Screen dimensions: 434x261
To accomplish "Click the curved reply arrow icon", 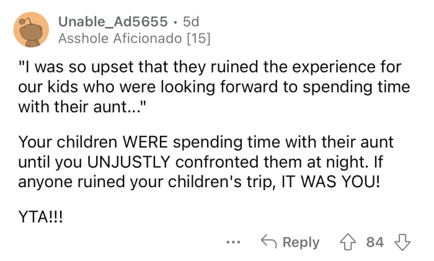I will point(268,242).
